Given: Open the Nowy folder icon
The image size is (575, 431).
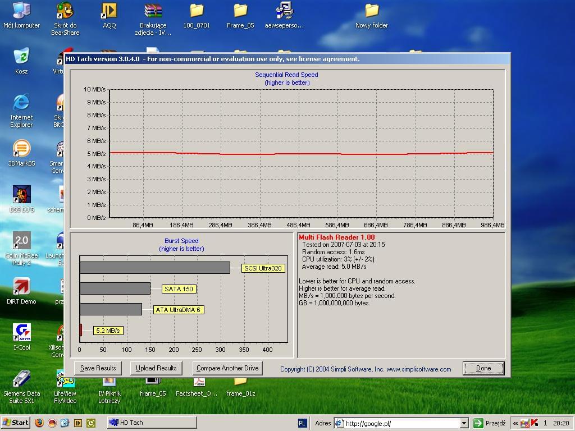Looking at the screenshot, I should click(372, 15).
